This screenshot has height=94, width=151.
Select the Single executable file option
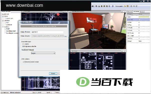(x=23, y=46)
